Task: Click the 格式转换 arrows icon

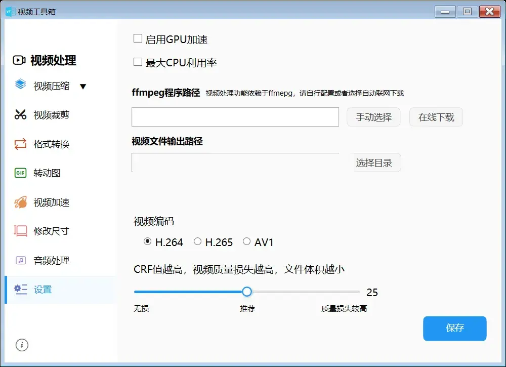Action: coord(20,144)
